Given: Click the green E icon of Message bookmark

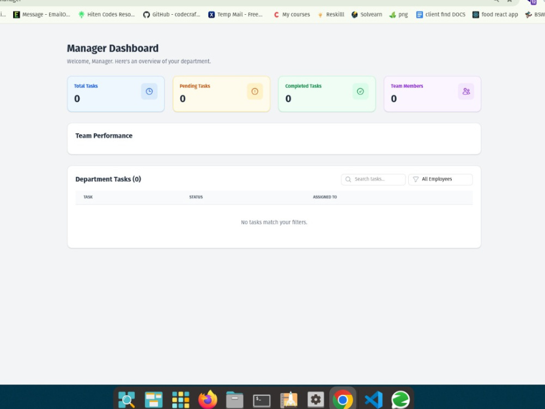Looking at the screenshot, I should (16, 15).
